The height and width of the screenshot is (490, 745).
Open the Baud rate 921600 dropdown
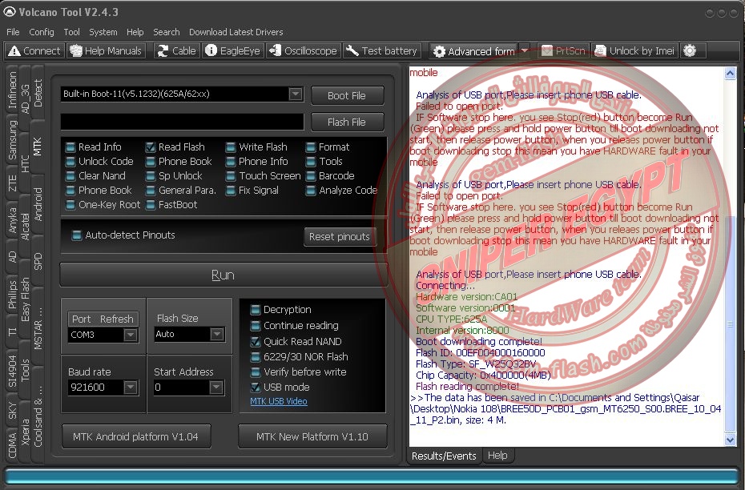pyautogui.click(x=131, y=388)
